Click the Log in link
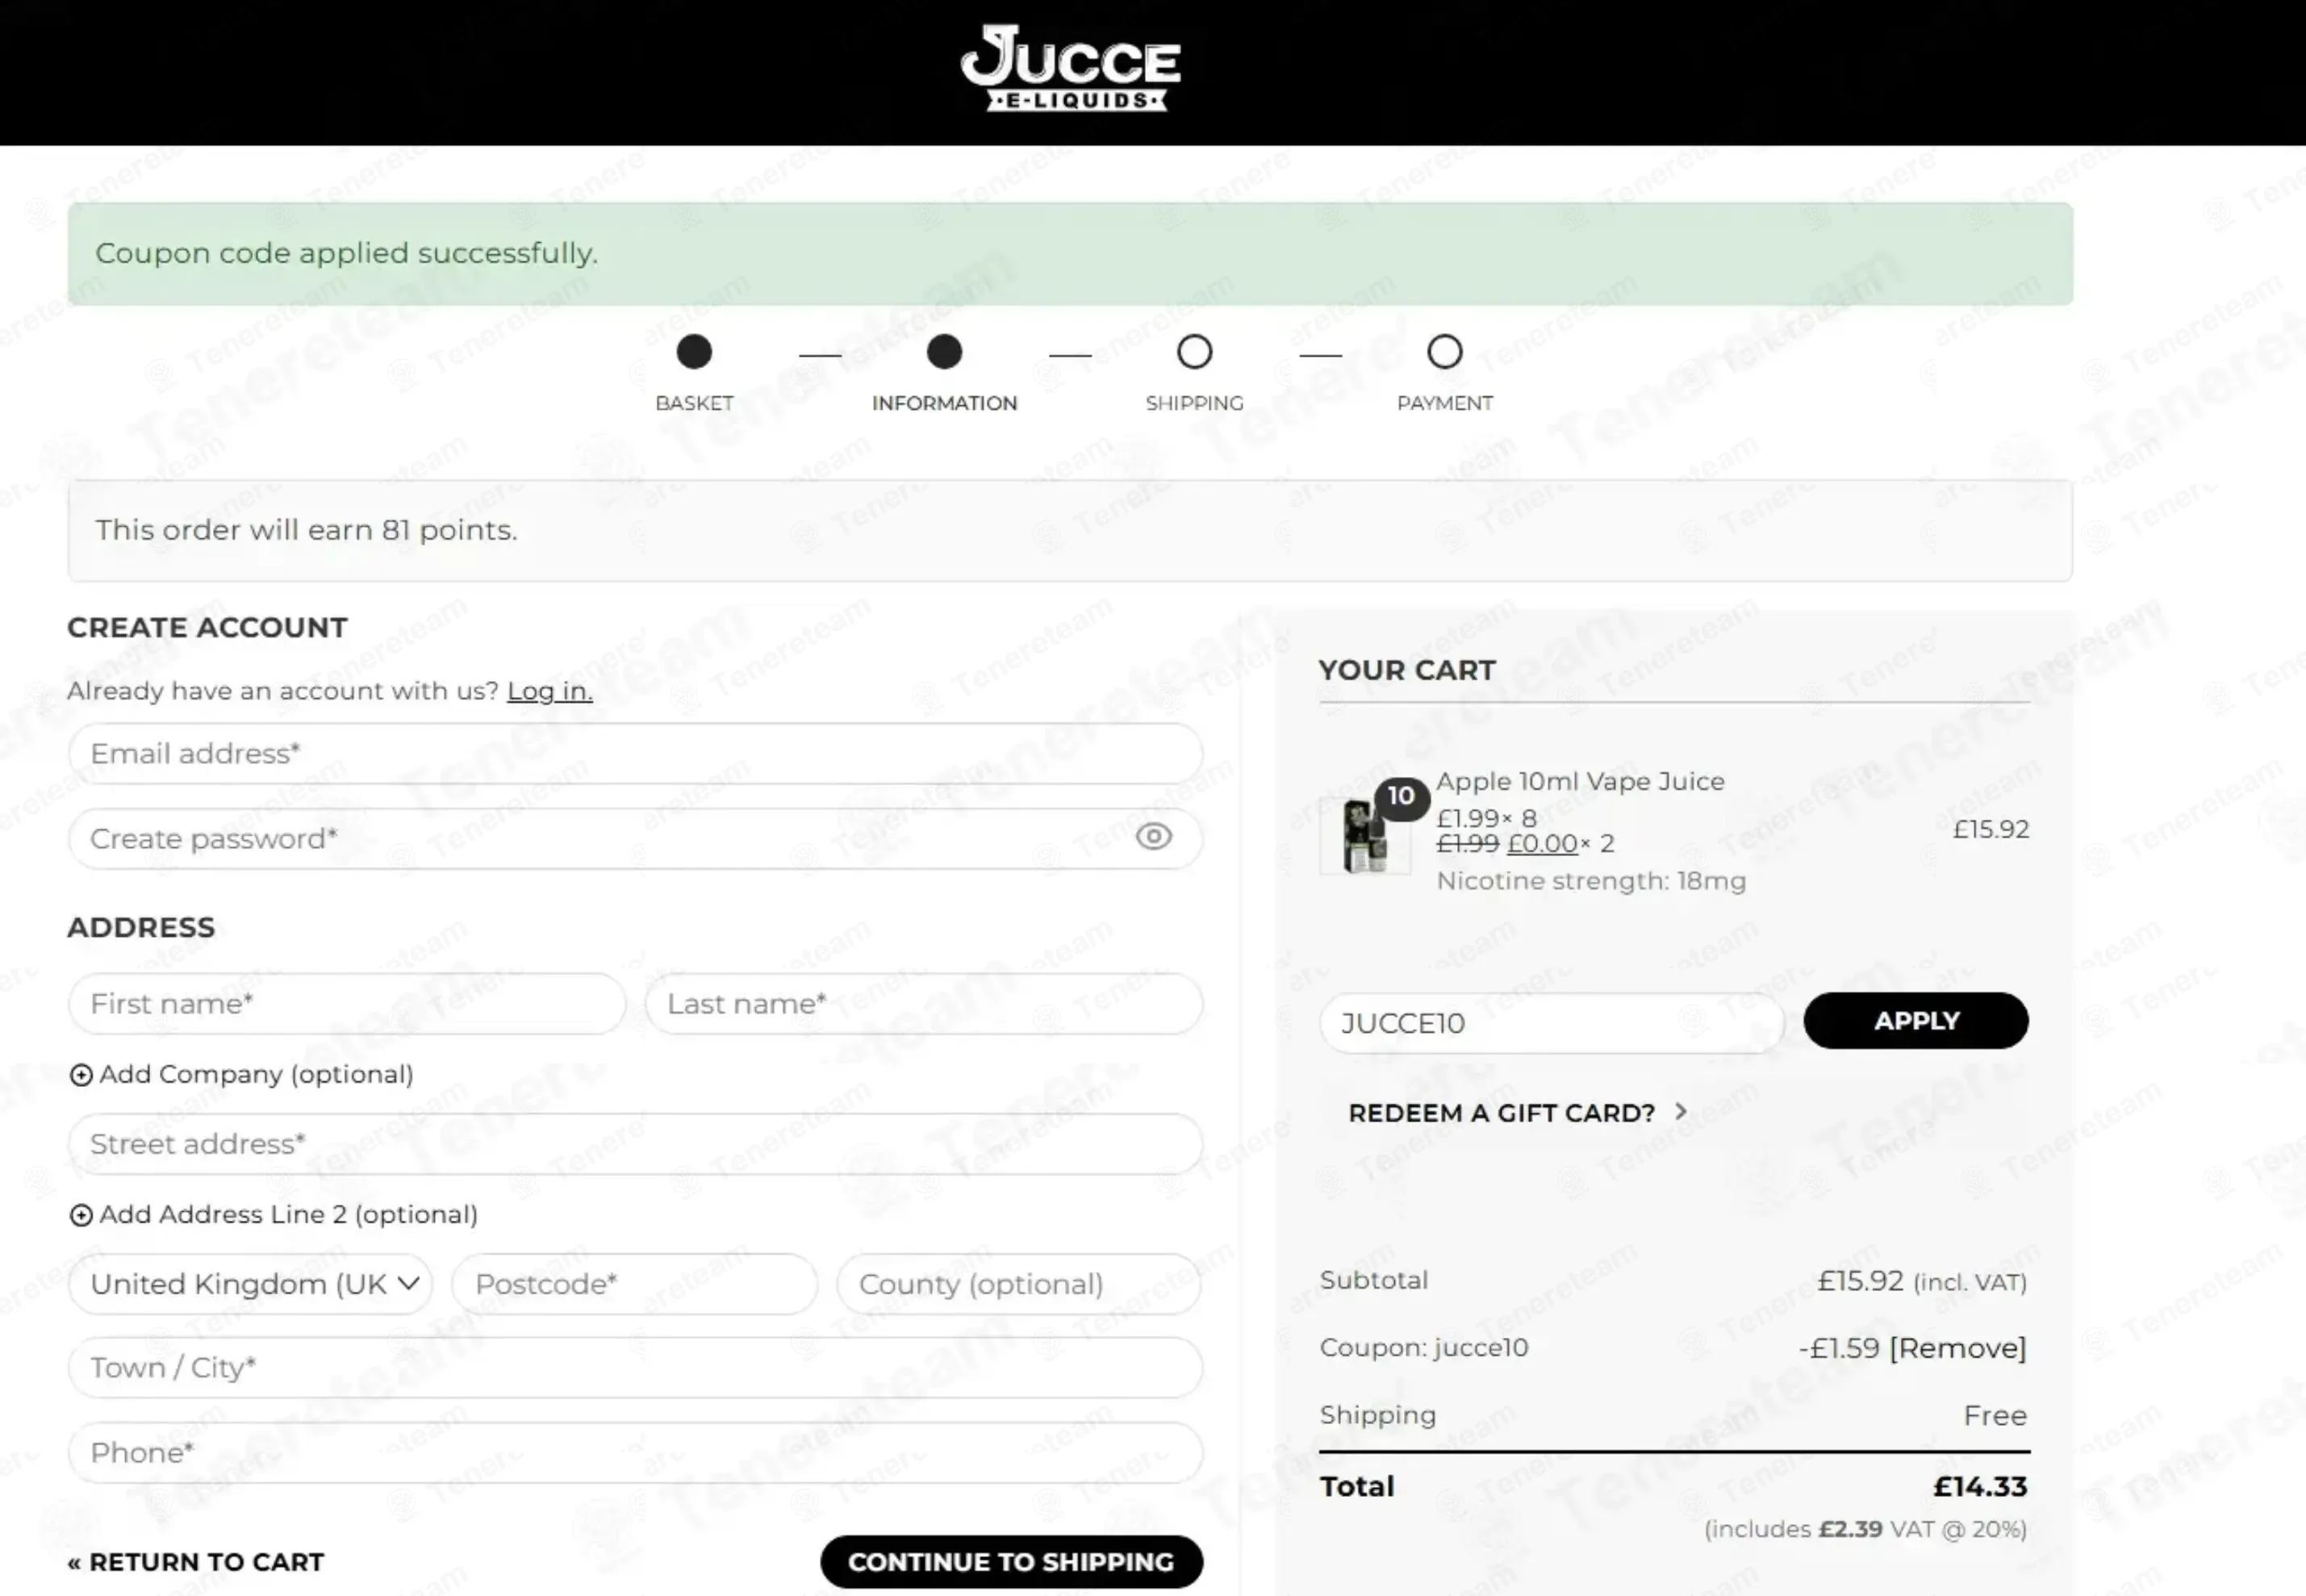This screenshot has width=2306, height=1596. (549, 691)
